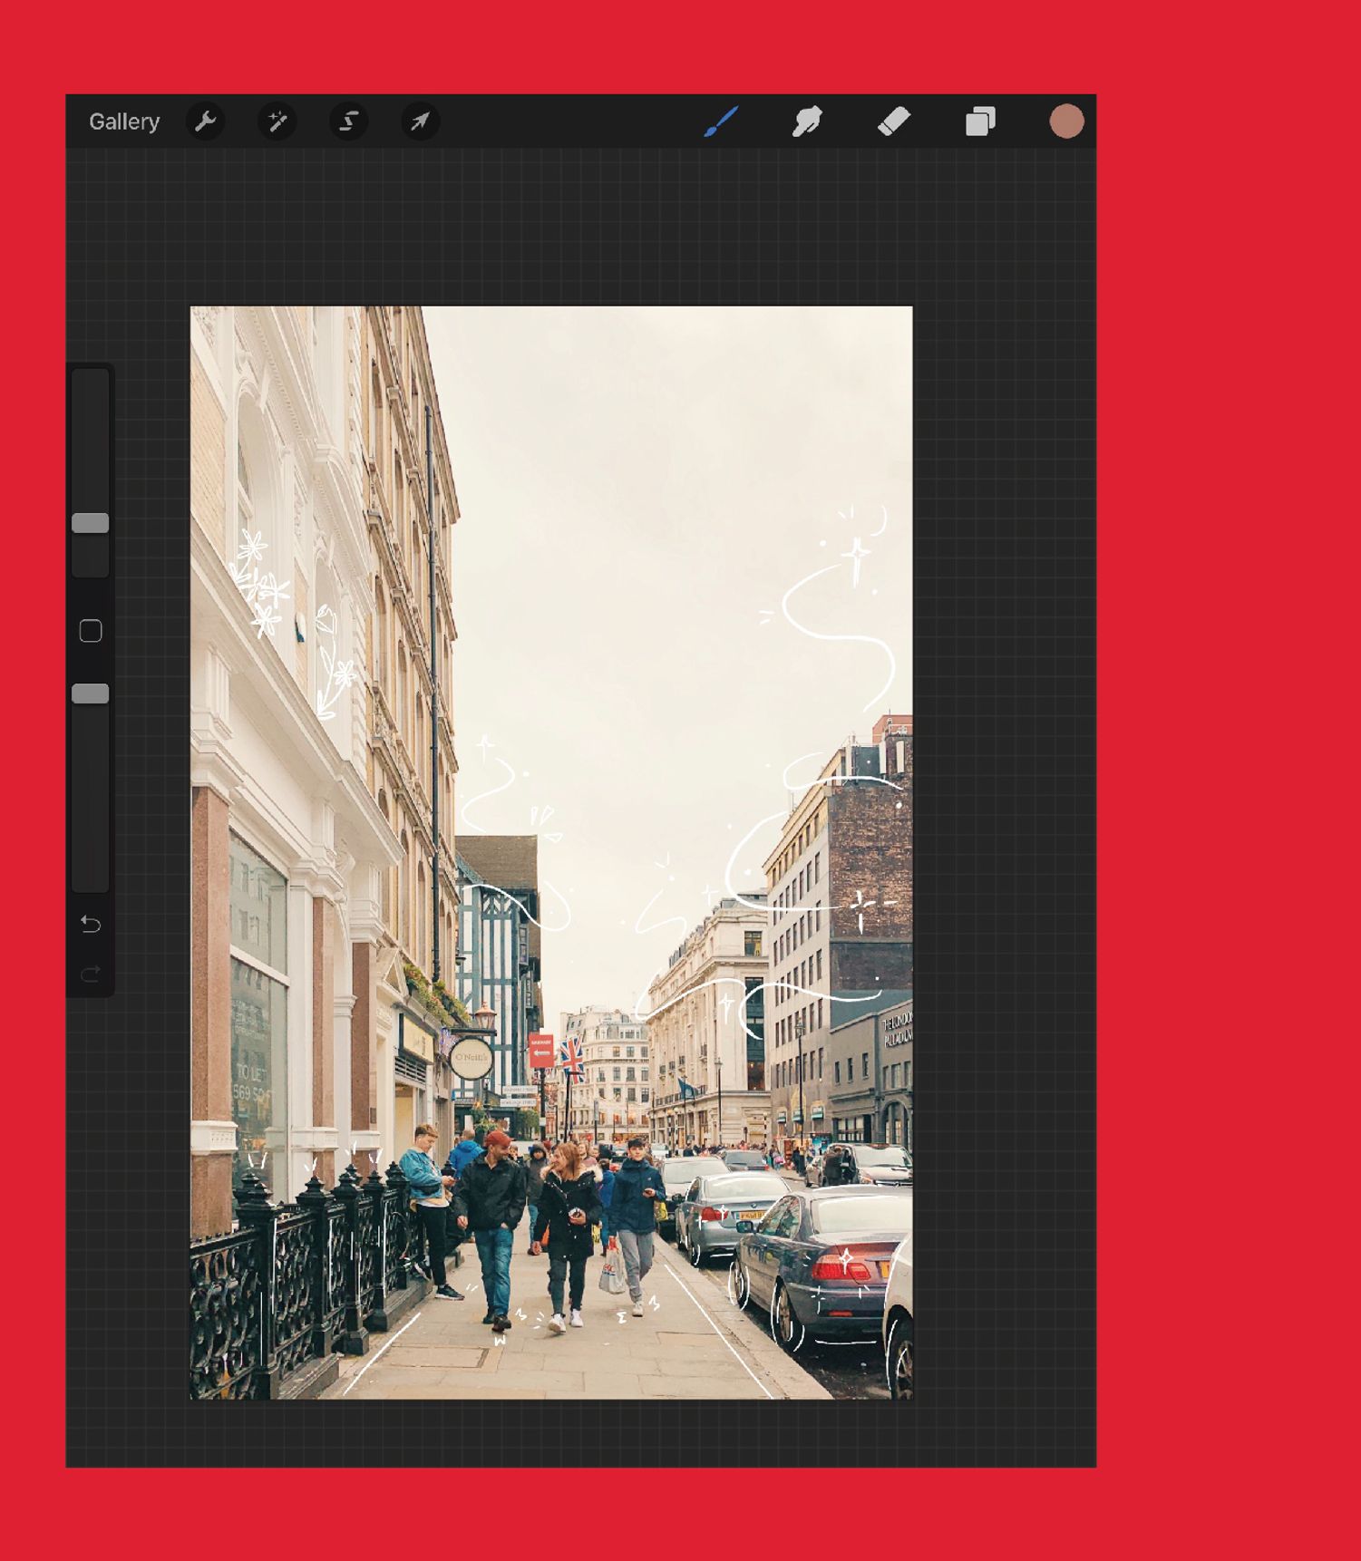Select the blue Paint brush tool
1361x1561 pixels.
pos(721,121)
